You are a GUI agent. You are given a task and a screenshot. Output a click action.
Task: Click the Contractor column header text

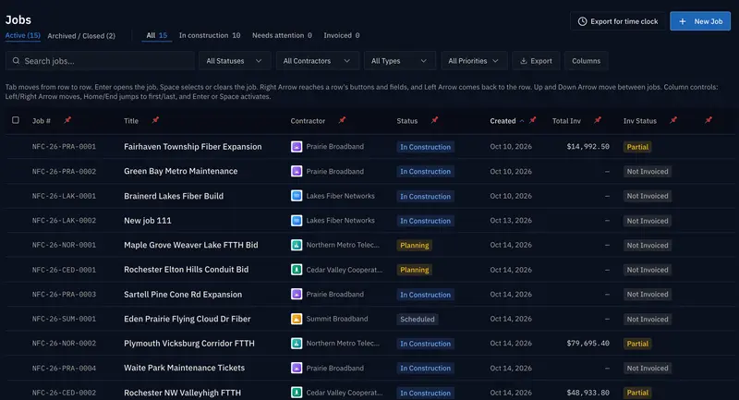[308, 121]
